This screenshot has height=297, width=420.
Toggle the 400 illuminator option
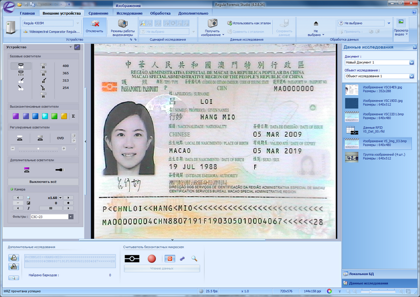click(66, 66)
